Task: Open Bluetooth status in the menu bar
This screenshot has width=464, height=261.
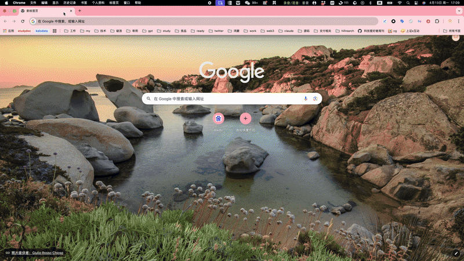Action: [x=371, y=3]
